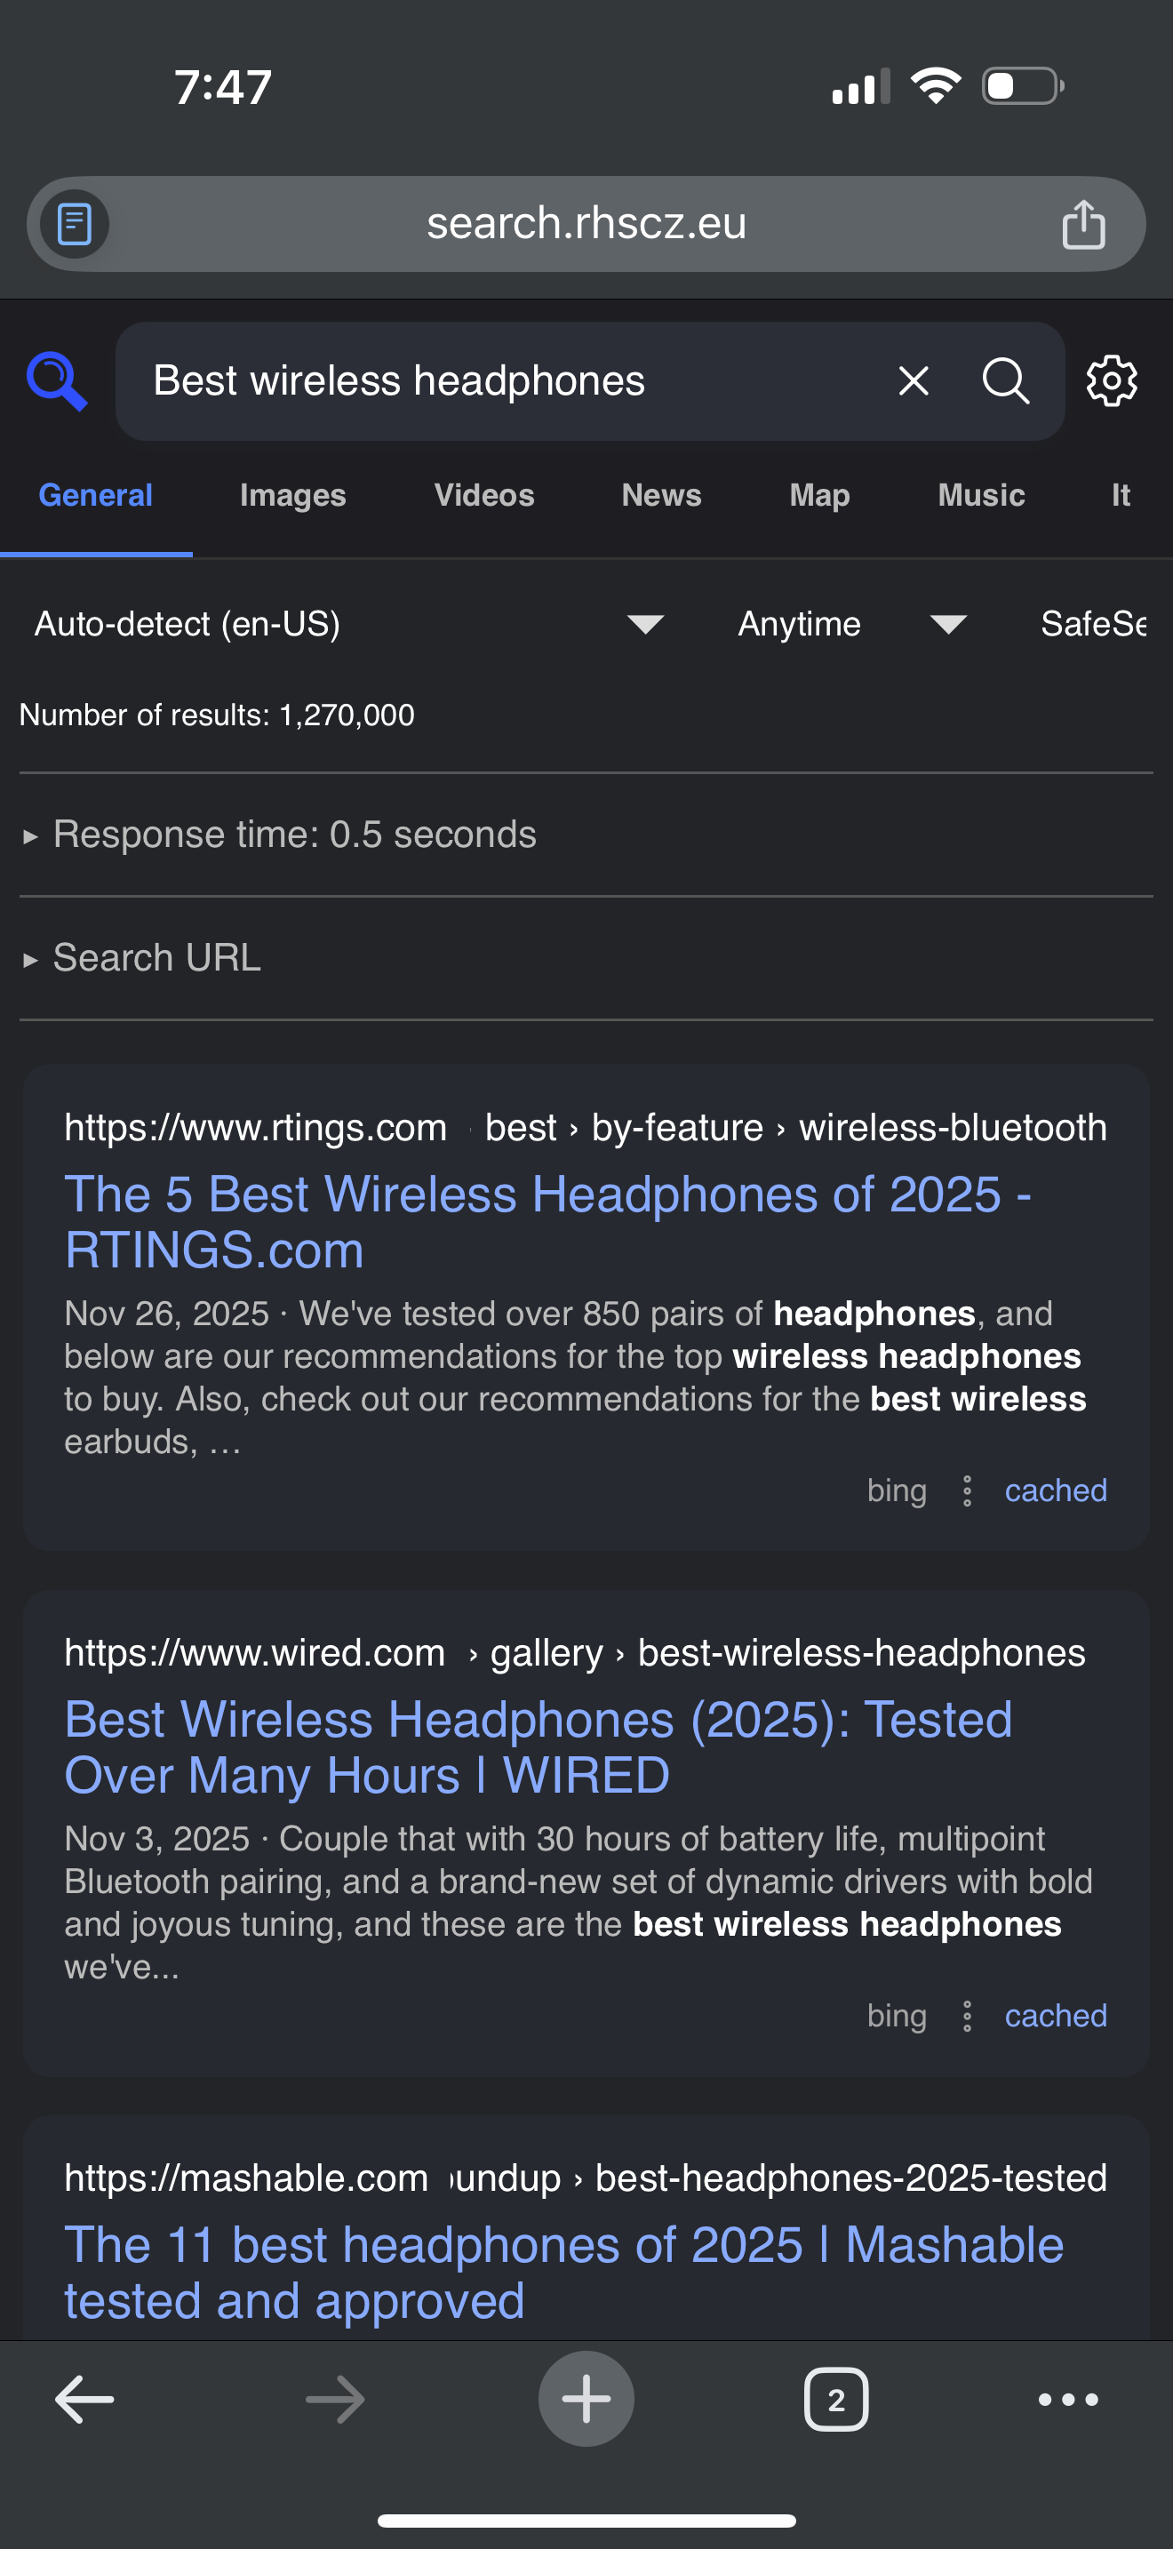Switch to the Images tab
The image size is (1173, 2549).
point(292,496)
